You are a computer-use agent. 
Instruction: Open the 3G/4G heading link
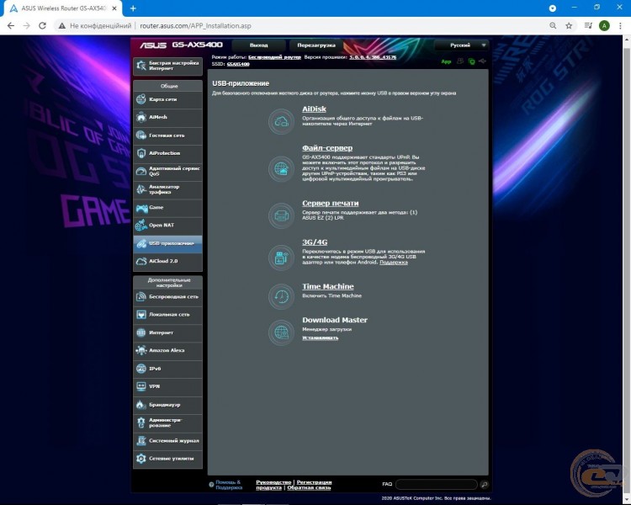(315, 242)
